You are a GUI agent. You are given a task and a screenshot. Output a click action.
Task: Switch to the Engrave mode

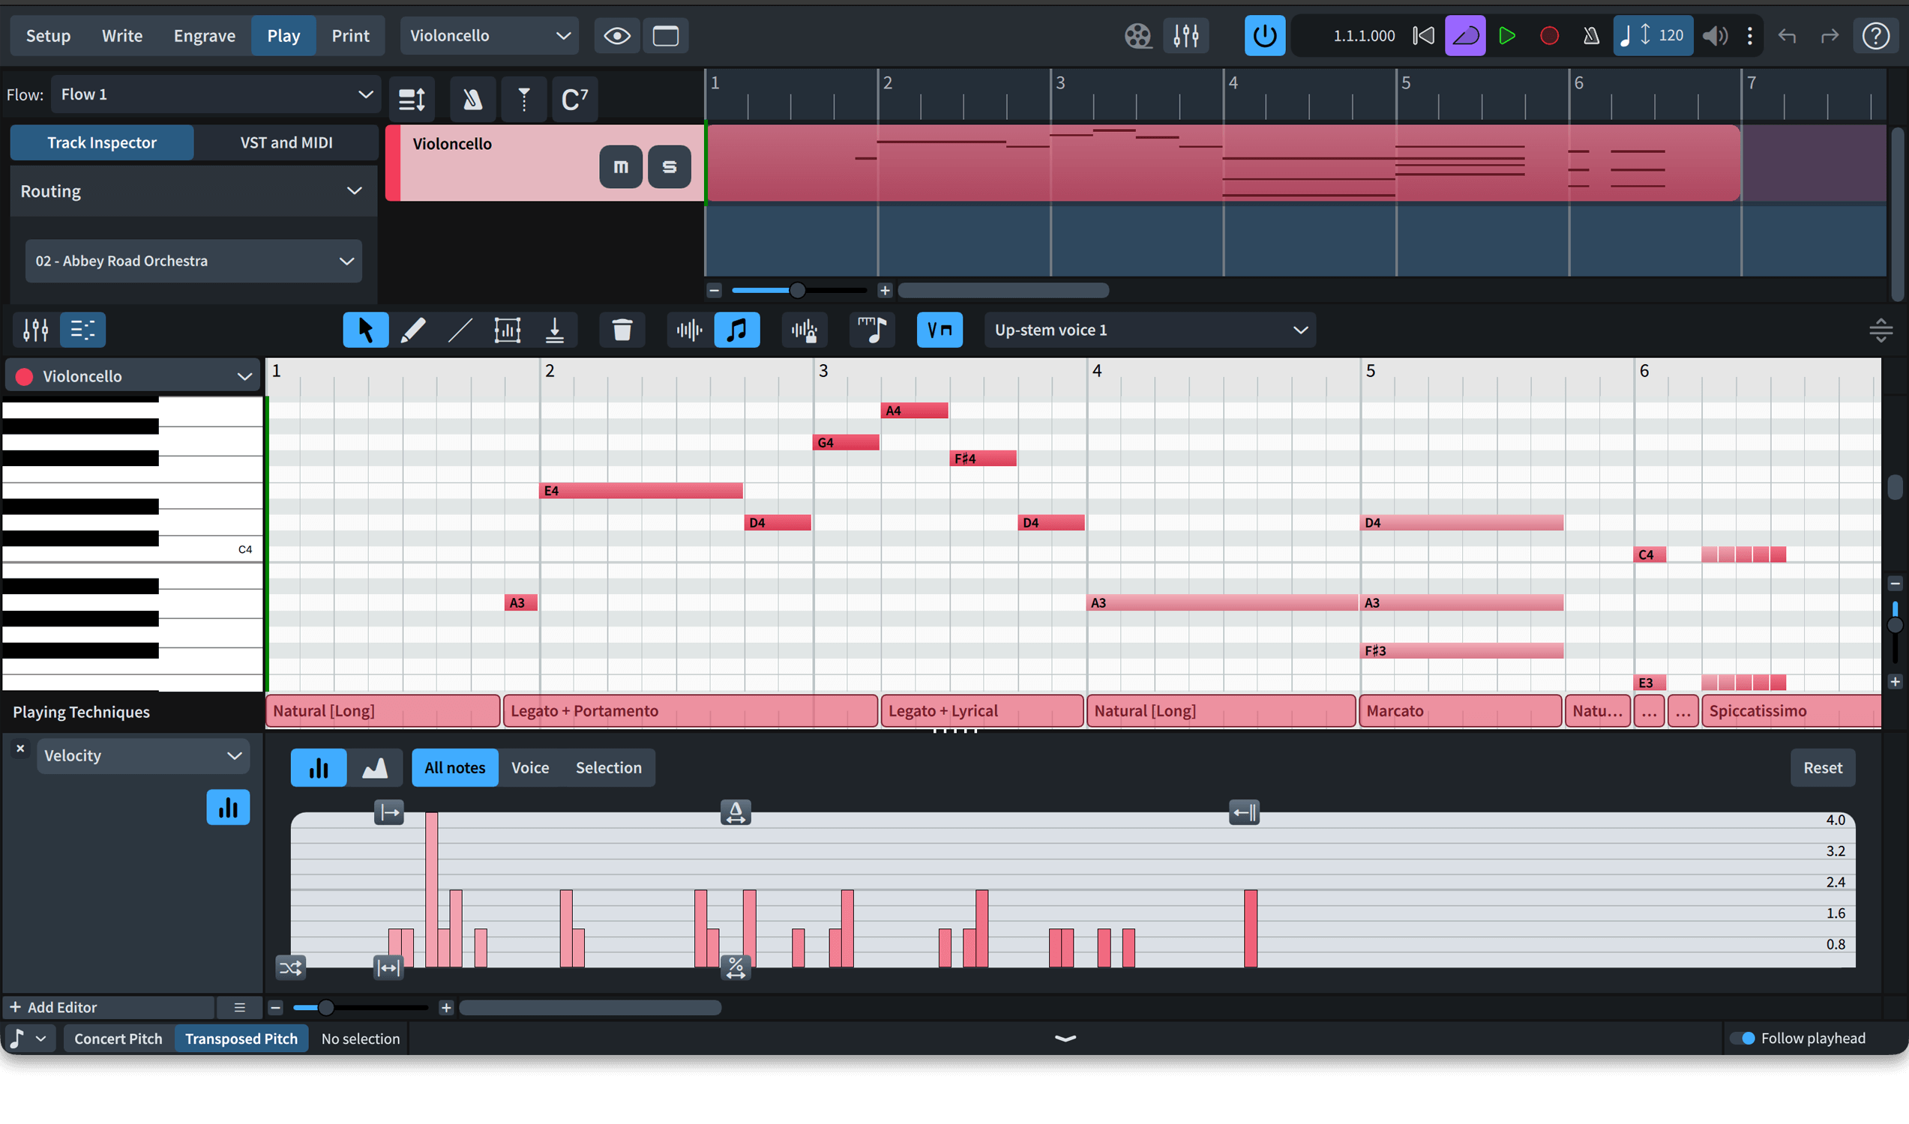[x=204, y=36]
